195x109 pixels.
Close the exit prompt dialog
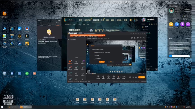click(121, 46)
